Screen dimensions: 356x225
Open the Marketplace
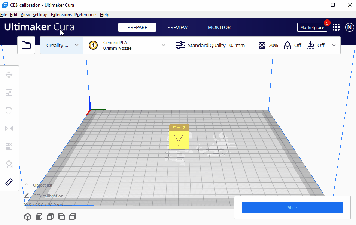pos(312,27)
